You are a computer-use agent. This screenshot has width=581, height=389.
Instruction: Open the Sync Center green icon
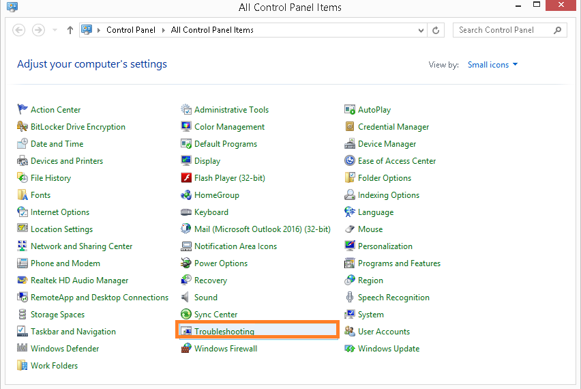[x=186, y=314]
